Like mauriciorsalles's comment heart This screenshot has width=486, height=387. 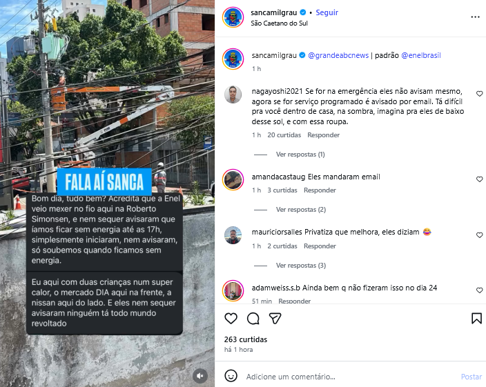[480, 235]
